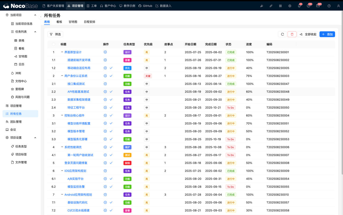Open the UI editor highlighter icon
Viewport: 343px width, 215px height.
tap(262, 6)
